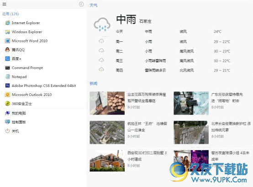Click the 3D printed villa thumbnail

[107, 161]
